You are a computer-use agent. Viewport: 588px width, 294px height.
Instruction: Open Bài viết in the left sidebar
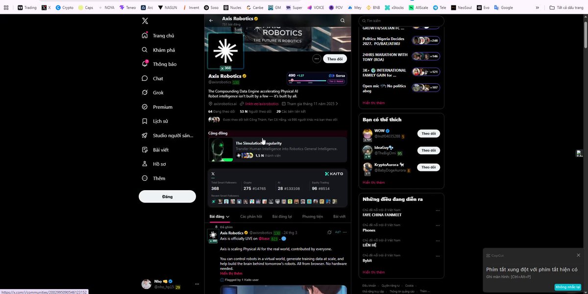[x=155, y=149]
